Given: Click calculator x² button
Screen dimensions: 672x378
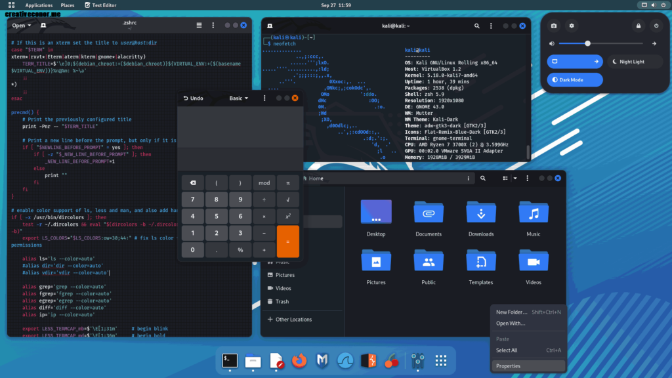Looking at the screenshot, I should [x=287, y=217].
